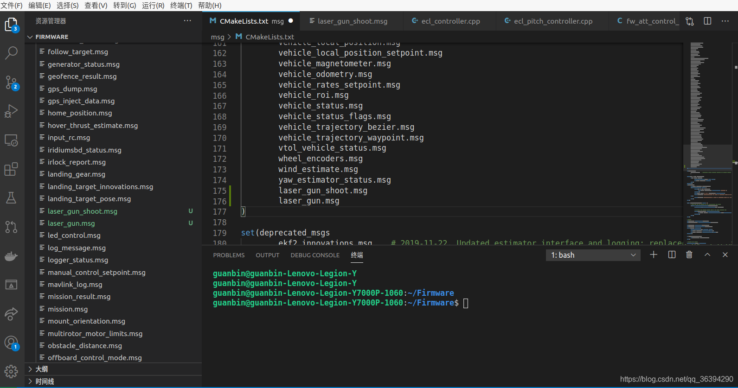Kill the terminal with trash icon

point(689,254)
